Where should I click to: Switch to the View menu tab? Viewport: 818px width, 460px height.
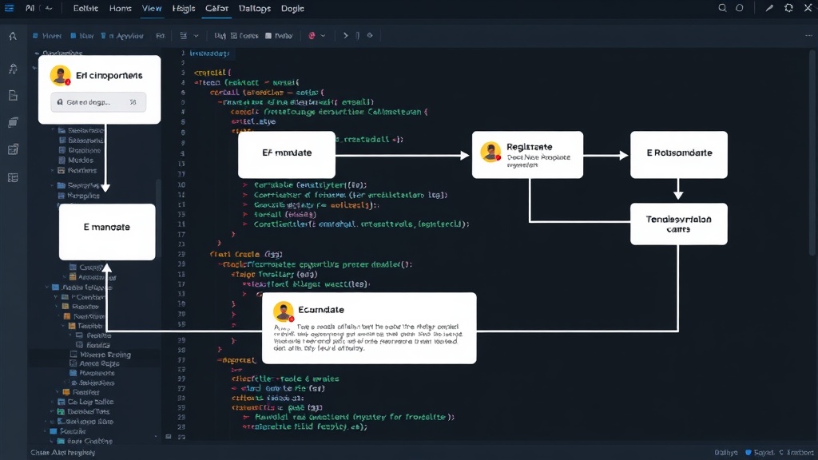(152, 8)
